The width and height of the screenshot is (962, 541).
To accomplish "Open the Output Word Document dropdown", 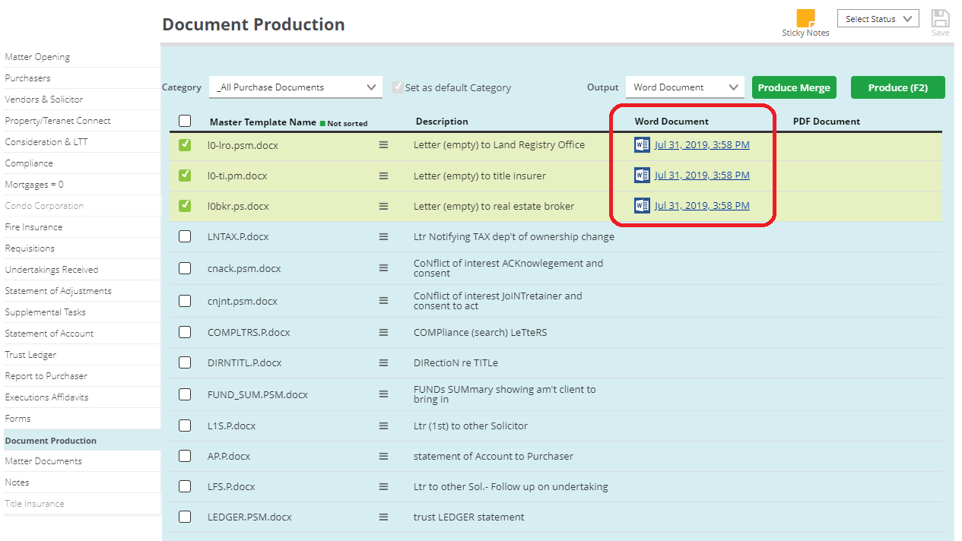I will point(685,87).
